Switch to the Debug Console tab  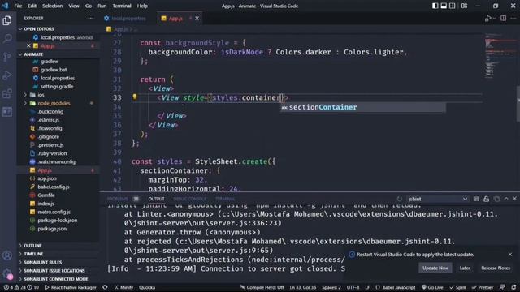(189, 199)
